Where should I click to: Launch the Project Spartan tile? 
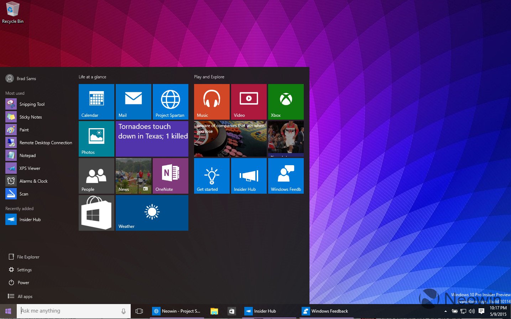pyautogui.click(x=170, y=101)
